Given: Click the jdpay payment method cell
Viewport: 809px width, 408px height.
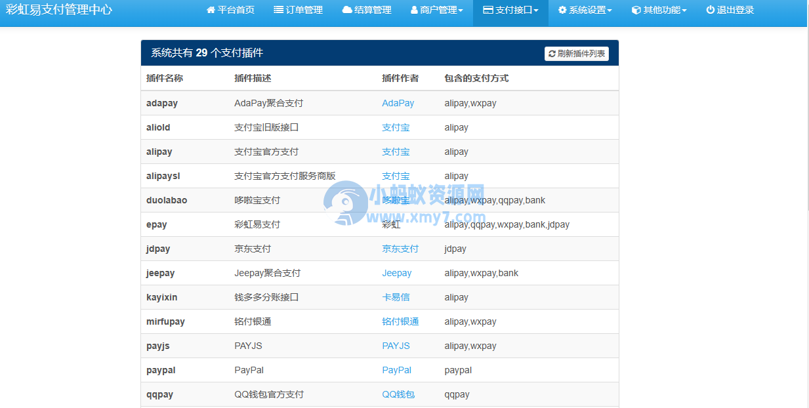Looking at the screenshot, I should click(x=455, y=249).
